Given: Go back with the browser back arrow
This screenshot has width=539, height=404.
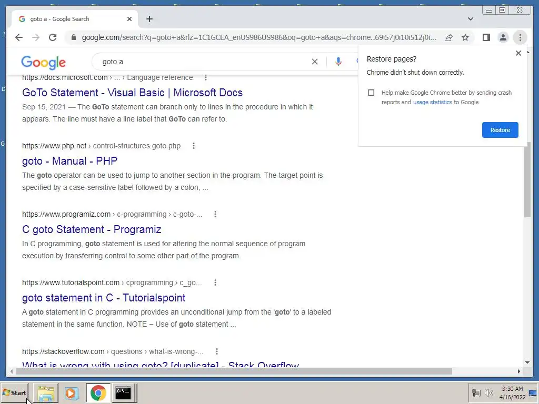Looking at the screenshot, I should pyautogui.click(x=19, y=37).
